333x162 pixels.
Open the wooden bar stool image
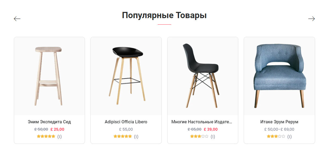tap(49, 76)
